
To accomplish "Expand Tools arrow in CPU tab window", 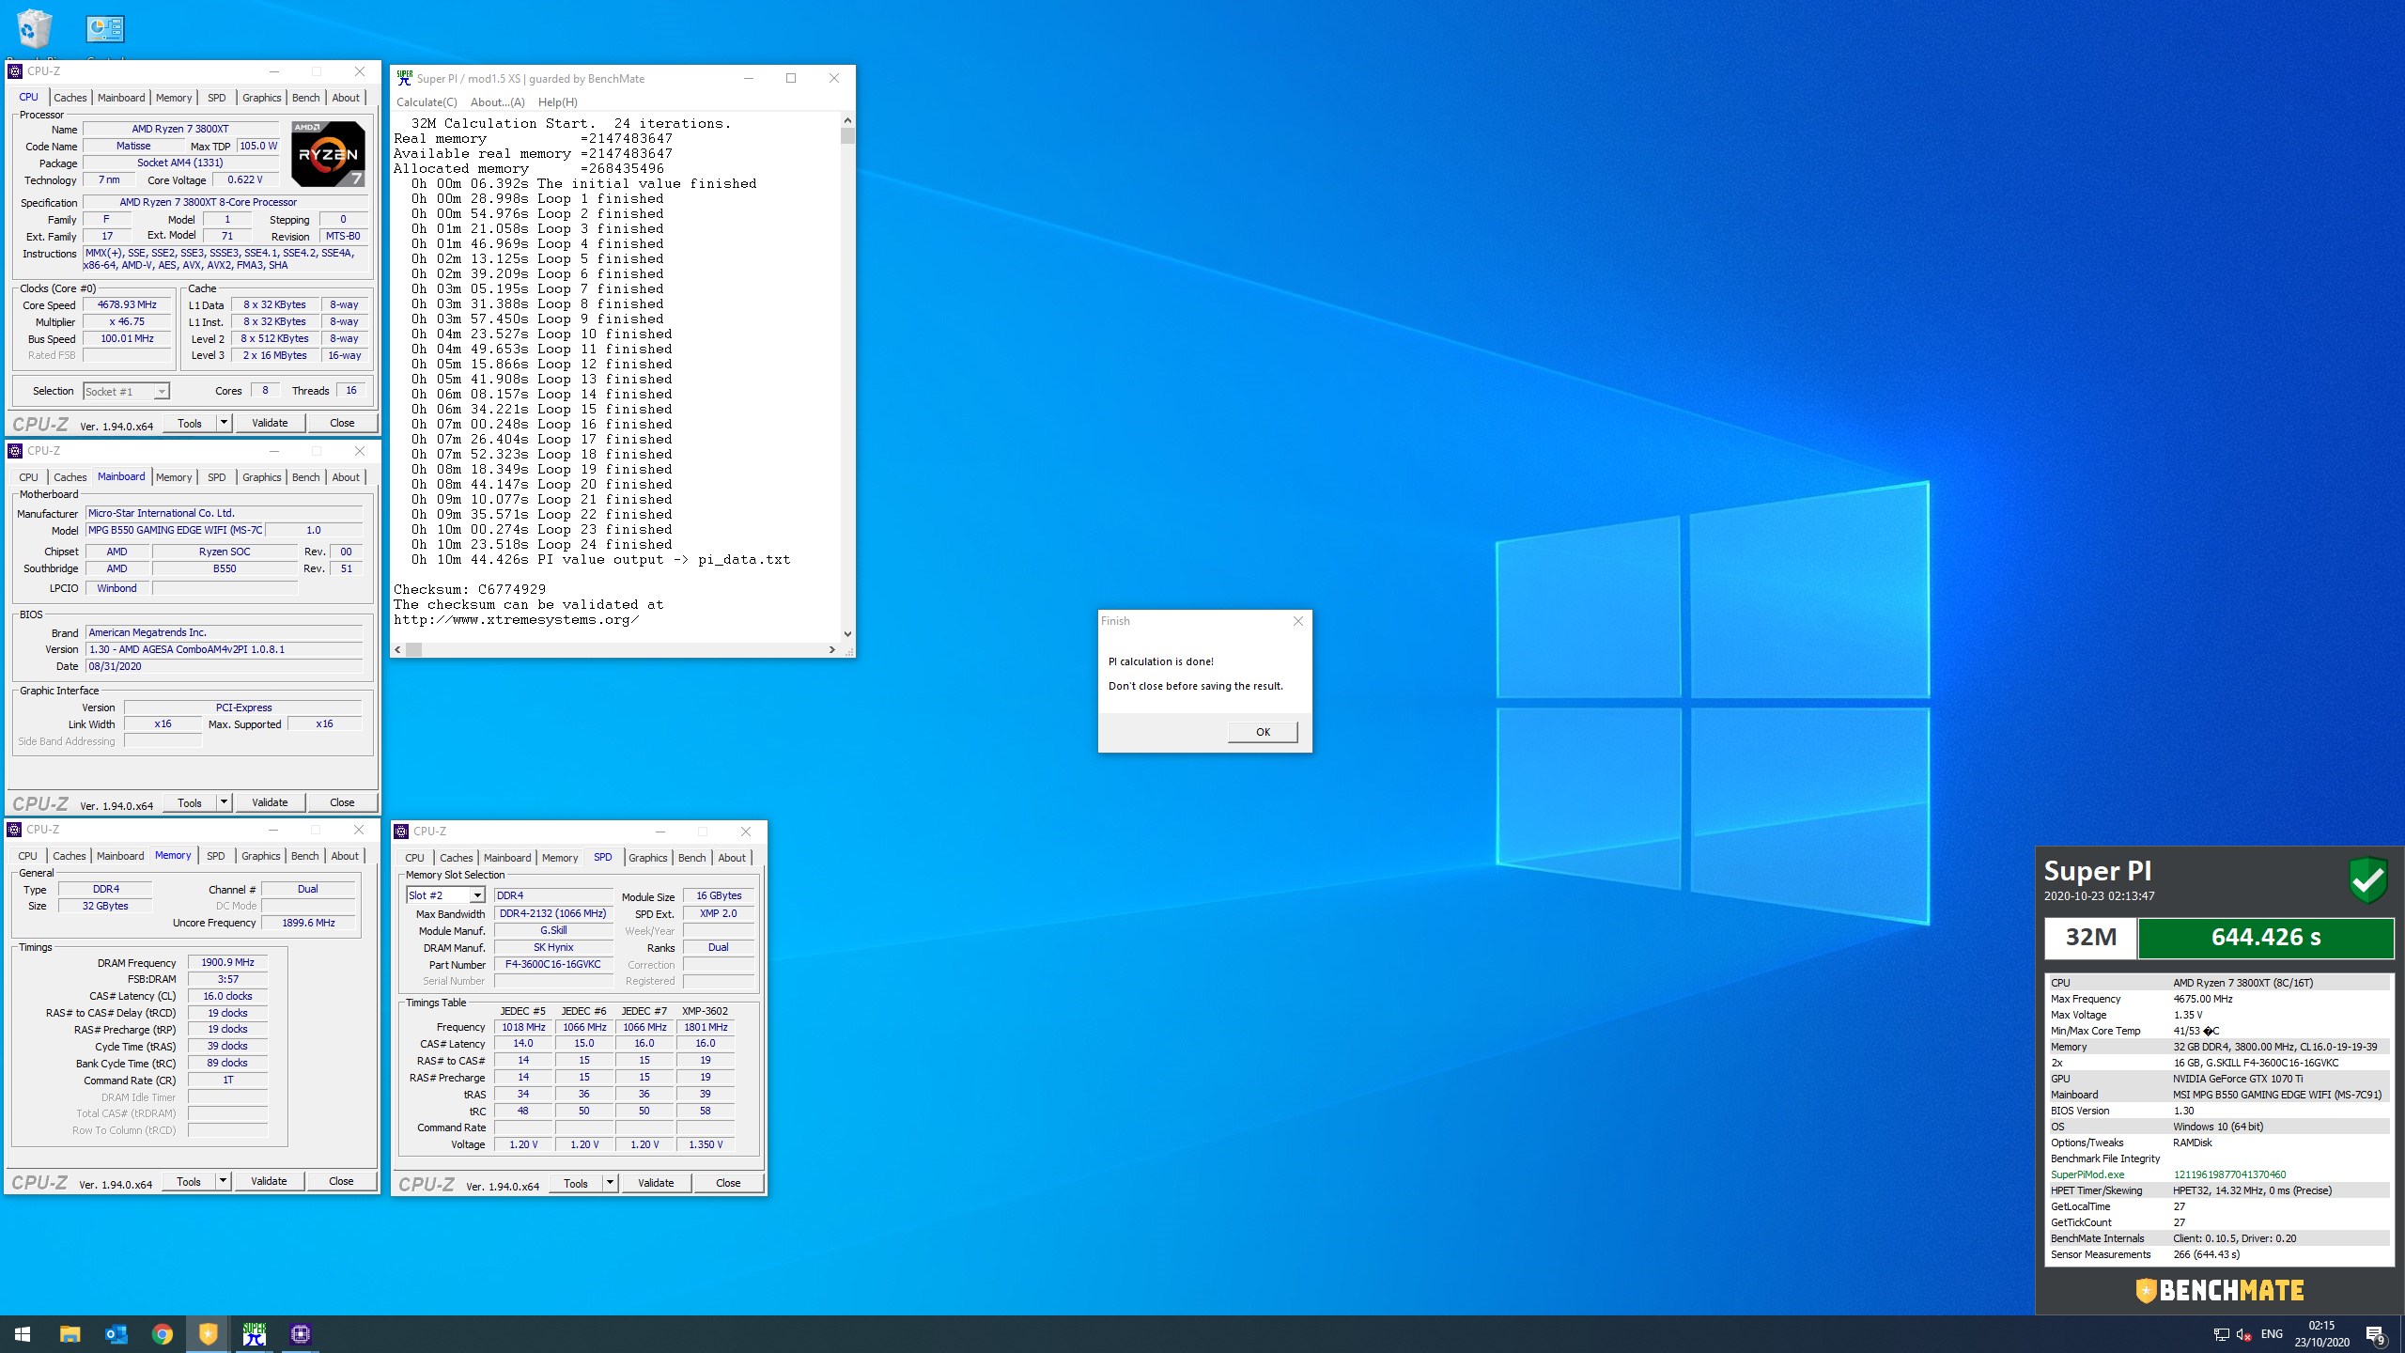I will 224,423.
